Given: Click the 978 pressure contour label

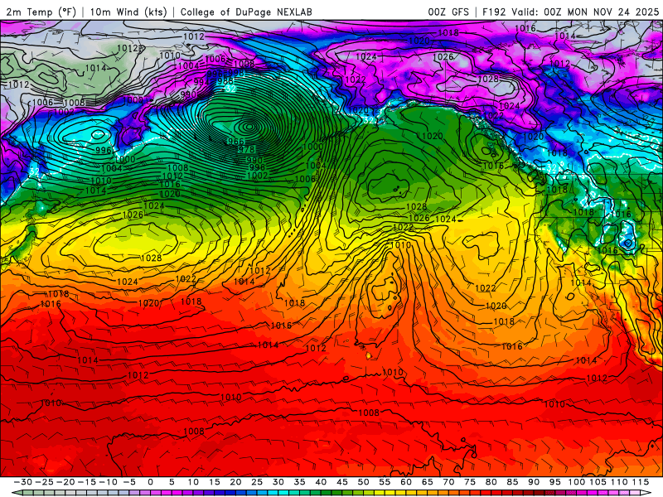Looking at the screenshot, I should coord(246,150).
